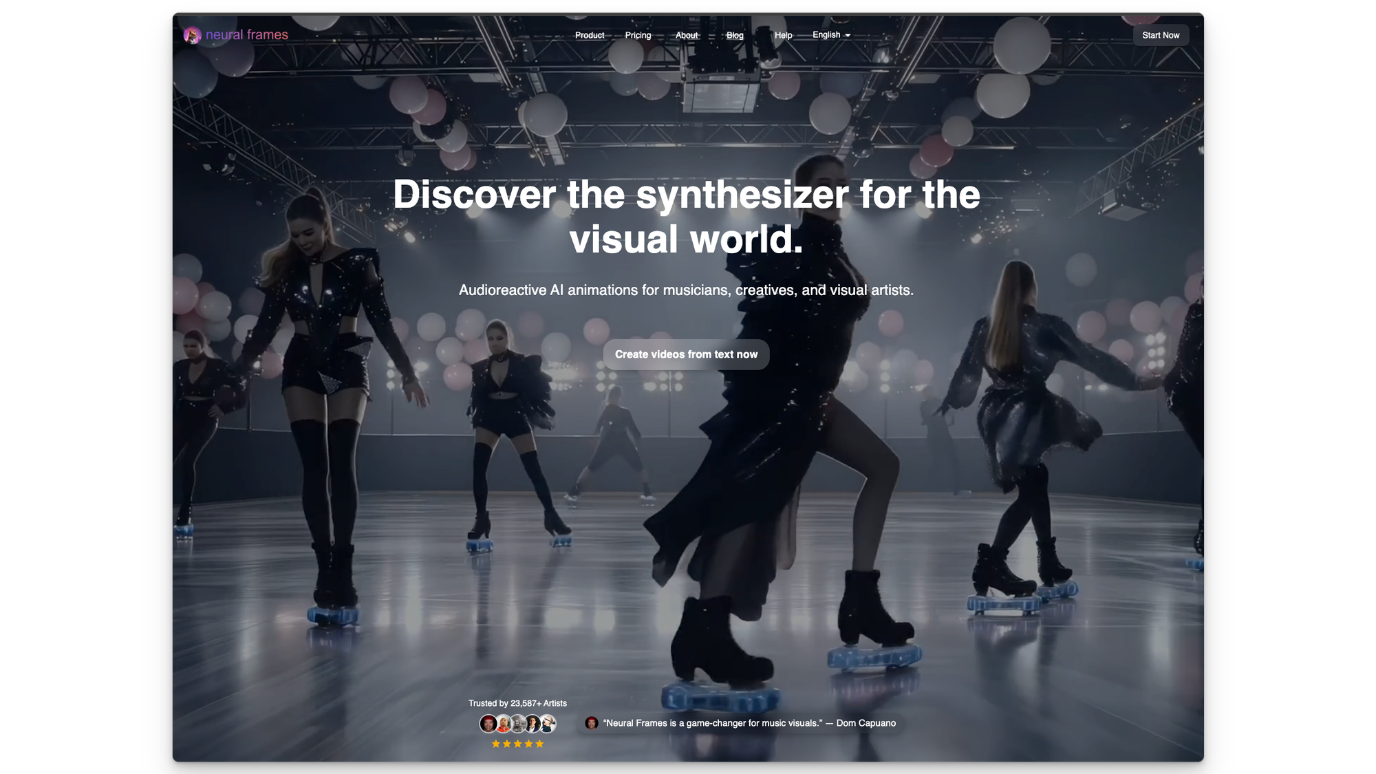Screen dimensions: 1376x774
Task: Visit the Blog link
Action: (x=735, y=35)
